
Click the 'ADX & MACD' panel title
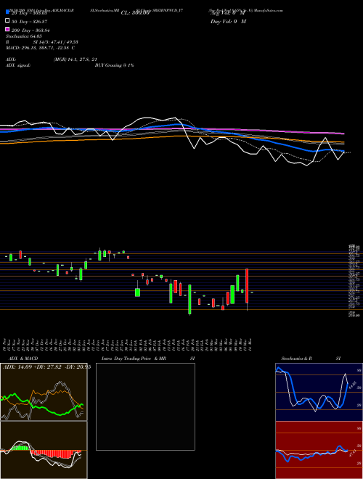pyautogui.click(x=23, y=359)
